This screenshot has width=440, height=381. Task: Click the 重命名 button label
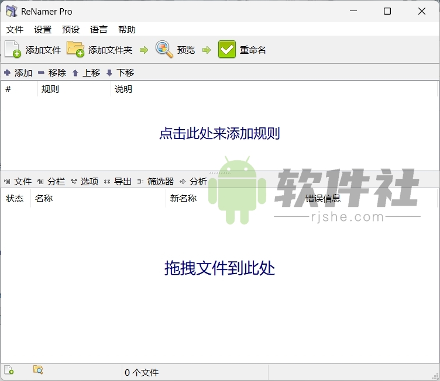coord(253,50)
